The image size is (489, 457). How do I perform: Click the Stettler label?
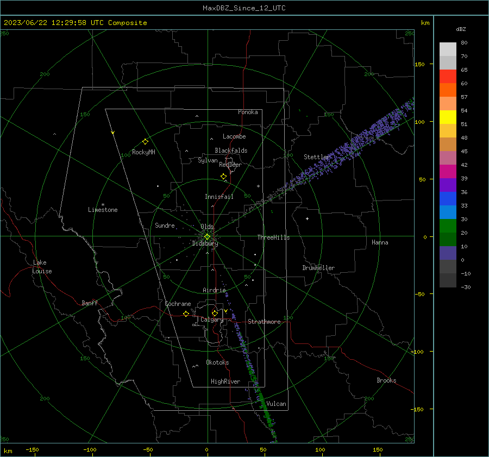click(317, 157)
